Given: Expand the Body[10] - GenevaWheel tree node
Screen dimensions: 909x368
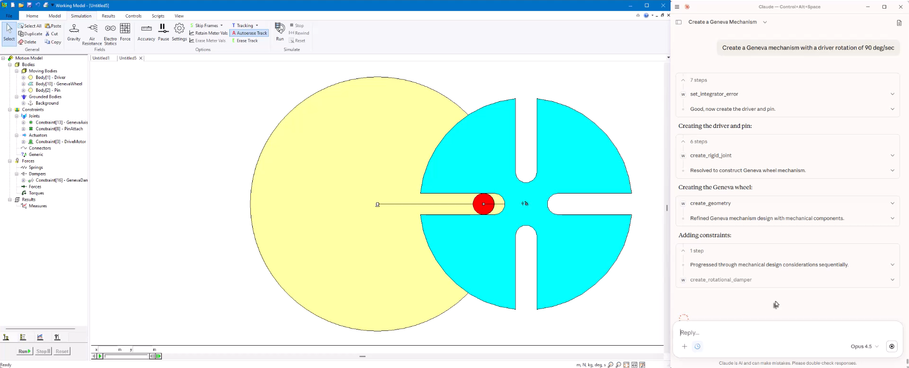Looking at the screenshot, I should 23,84.
